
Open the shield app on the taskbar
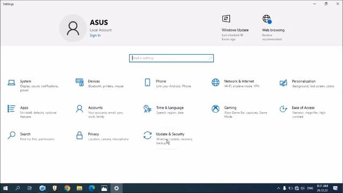click(x=55, y=188)
